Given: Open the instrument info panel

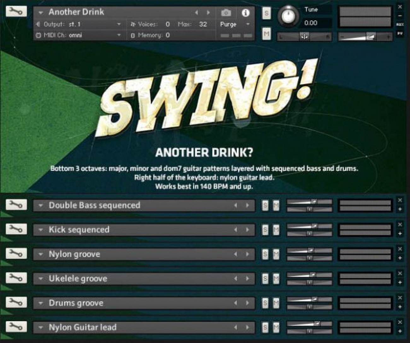Looking at the screenshot, I should pyautogui.click(x=245, y=13).
